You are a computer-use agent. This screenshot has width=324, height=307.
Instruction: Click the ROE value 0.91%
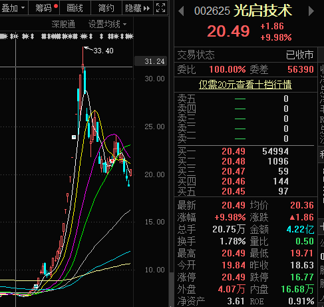coord(301,301)
